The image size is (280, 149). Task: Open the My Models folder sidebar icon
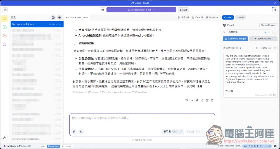5,36
